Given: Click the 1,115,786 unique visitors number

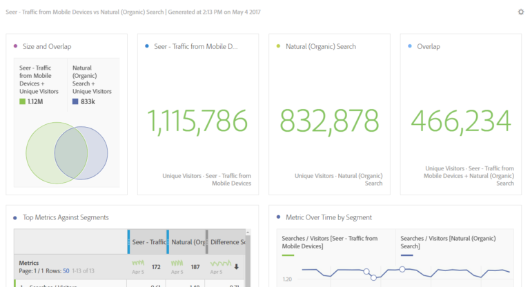Looking at the screenshot, I should (197, 121).
